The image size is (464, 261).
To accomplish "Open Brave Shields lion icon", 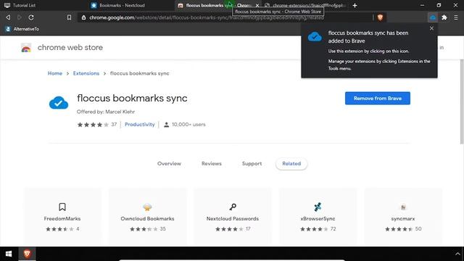I will (x=380, y=17).
